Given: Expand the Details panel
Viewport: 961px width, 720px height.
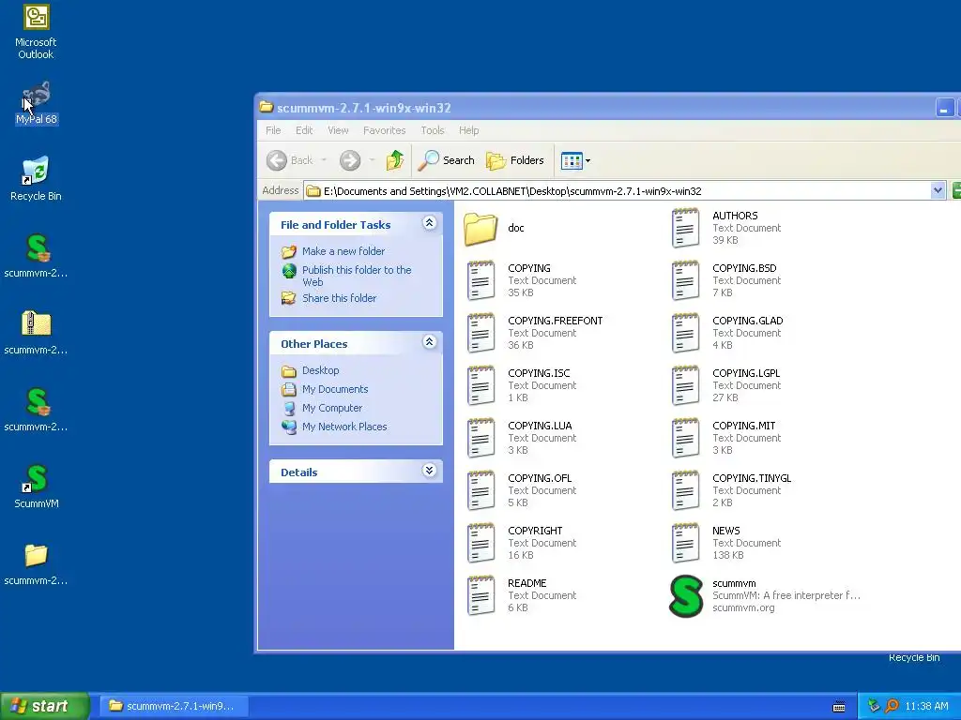Looking at the screenshot, I should [430, 471].
